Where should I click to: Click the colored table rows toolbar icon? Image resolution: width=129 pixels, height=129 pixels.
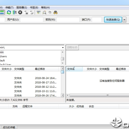[x=38, y=13]
